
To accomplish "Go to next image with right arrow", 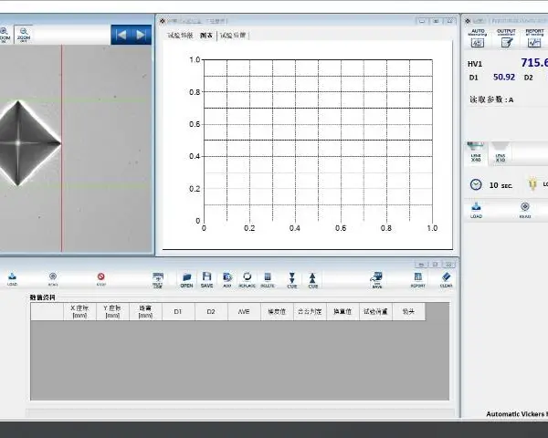I will [141, 35].
